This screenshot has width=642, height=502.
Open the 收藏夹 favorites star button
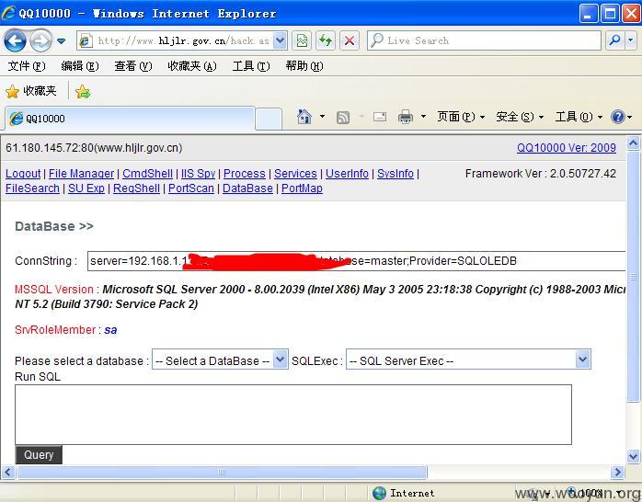tap(31, 91)
